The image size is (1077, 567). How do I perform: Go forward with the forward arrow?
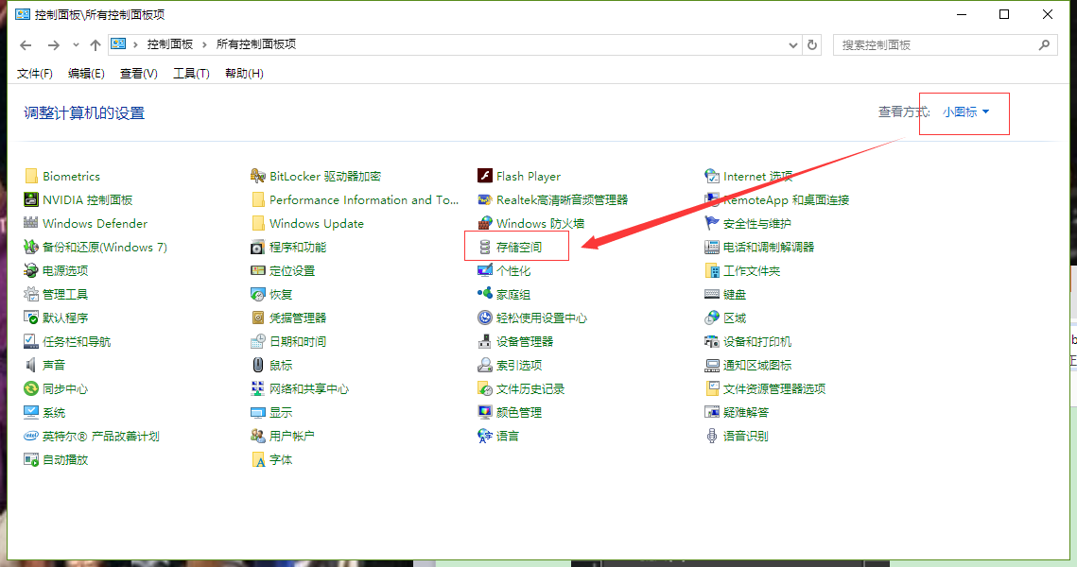coord(53,45)
